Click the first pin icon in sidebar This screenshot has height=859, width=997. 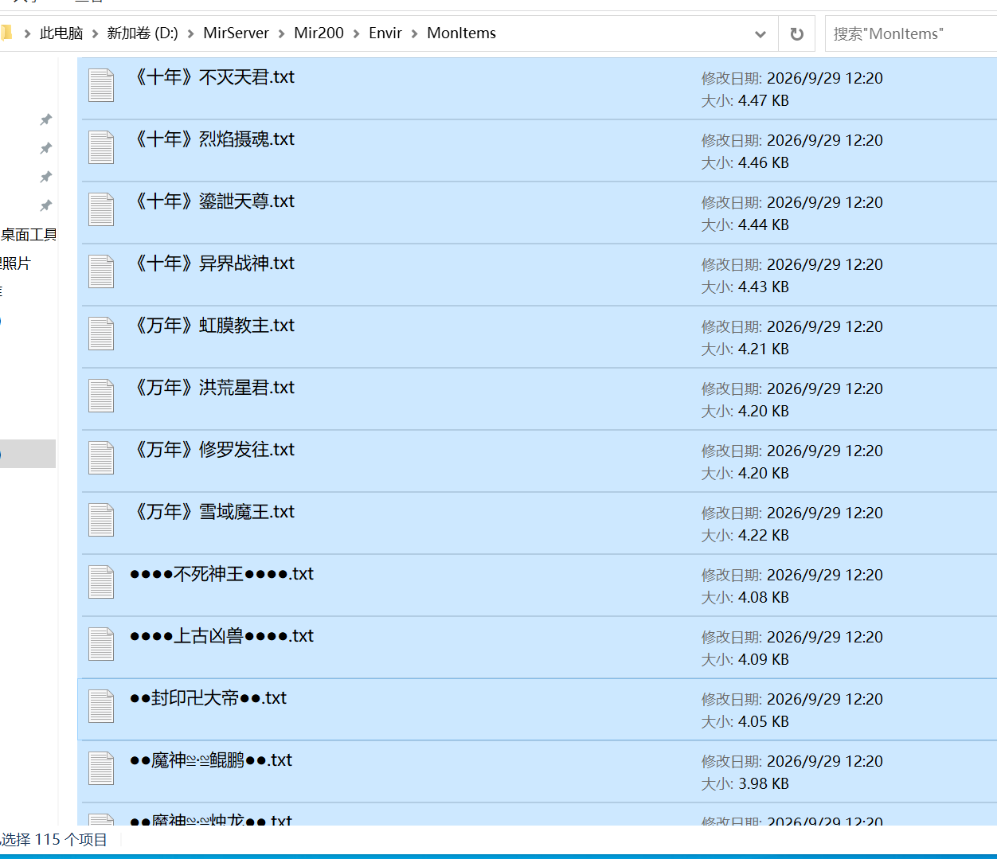click(46, 119)
